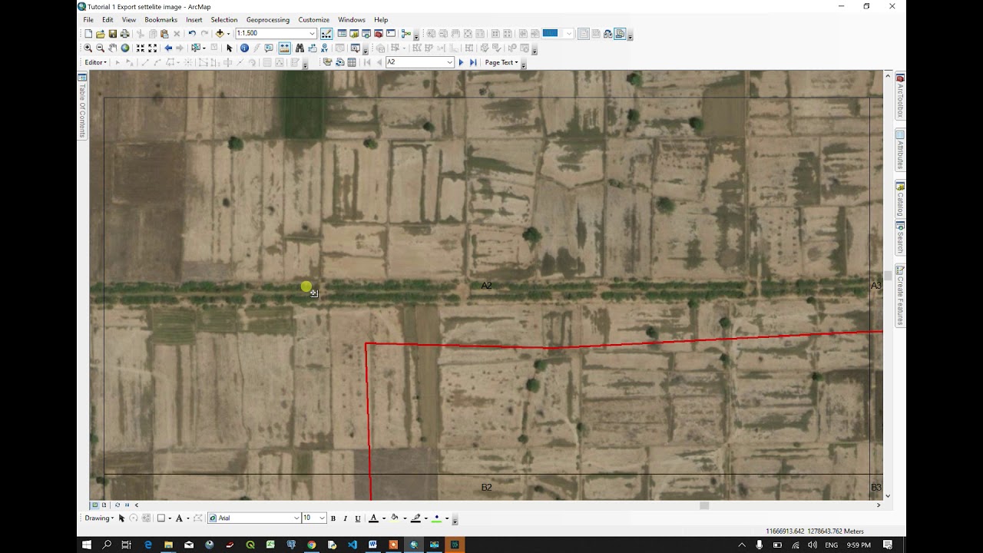Expand the Editor menu dropdown
Screen dimensions: 983x553
(x=96, y=62)
